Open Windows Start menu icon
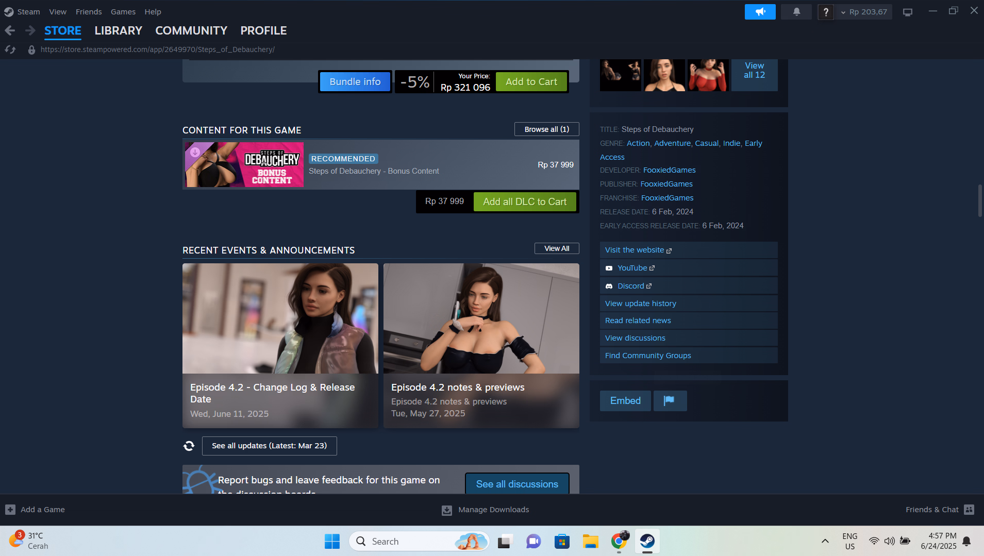 pyautogui.click(x=332, y=541)
